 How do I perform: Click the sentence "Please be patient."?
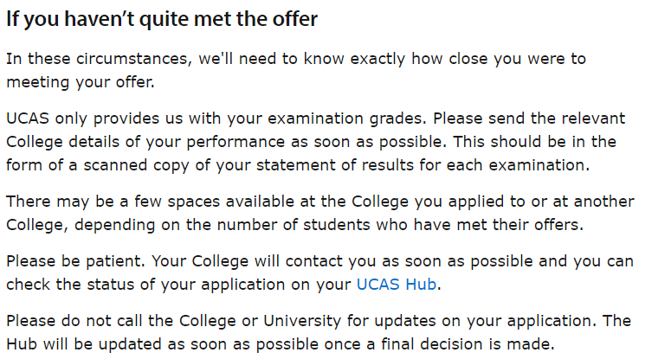pyautogui.click(x=75, y=261)
